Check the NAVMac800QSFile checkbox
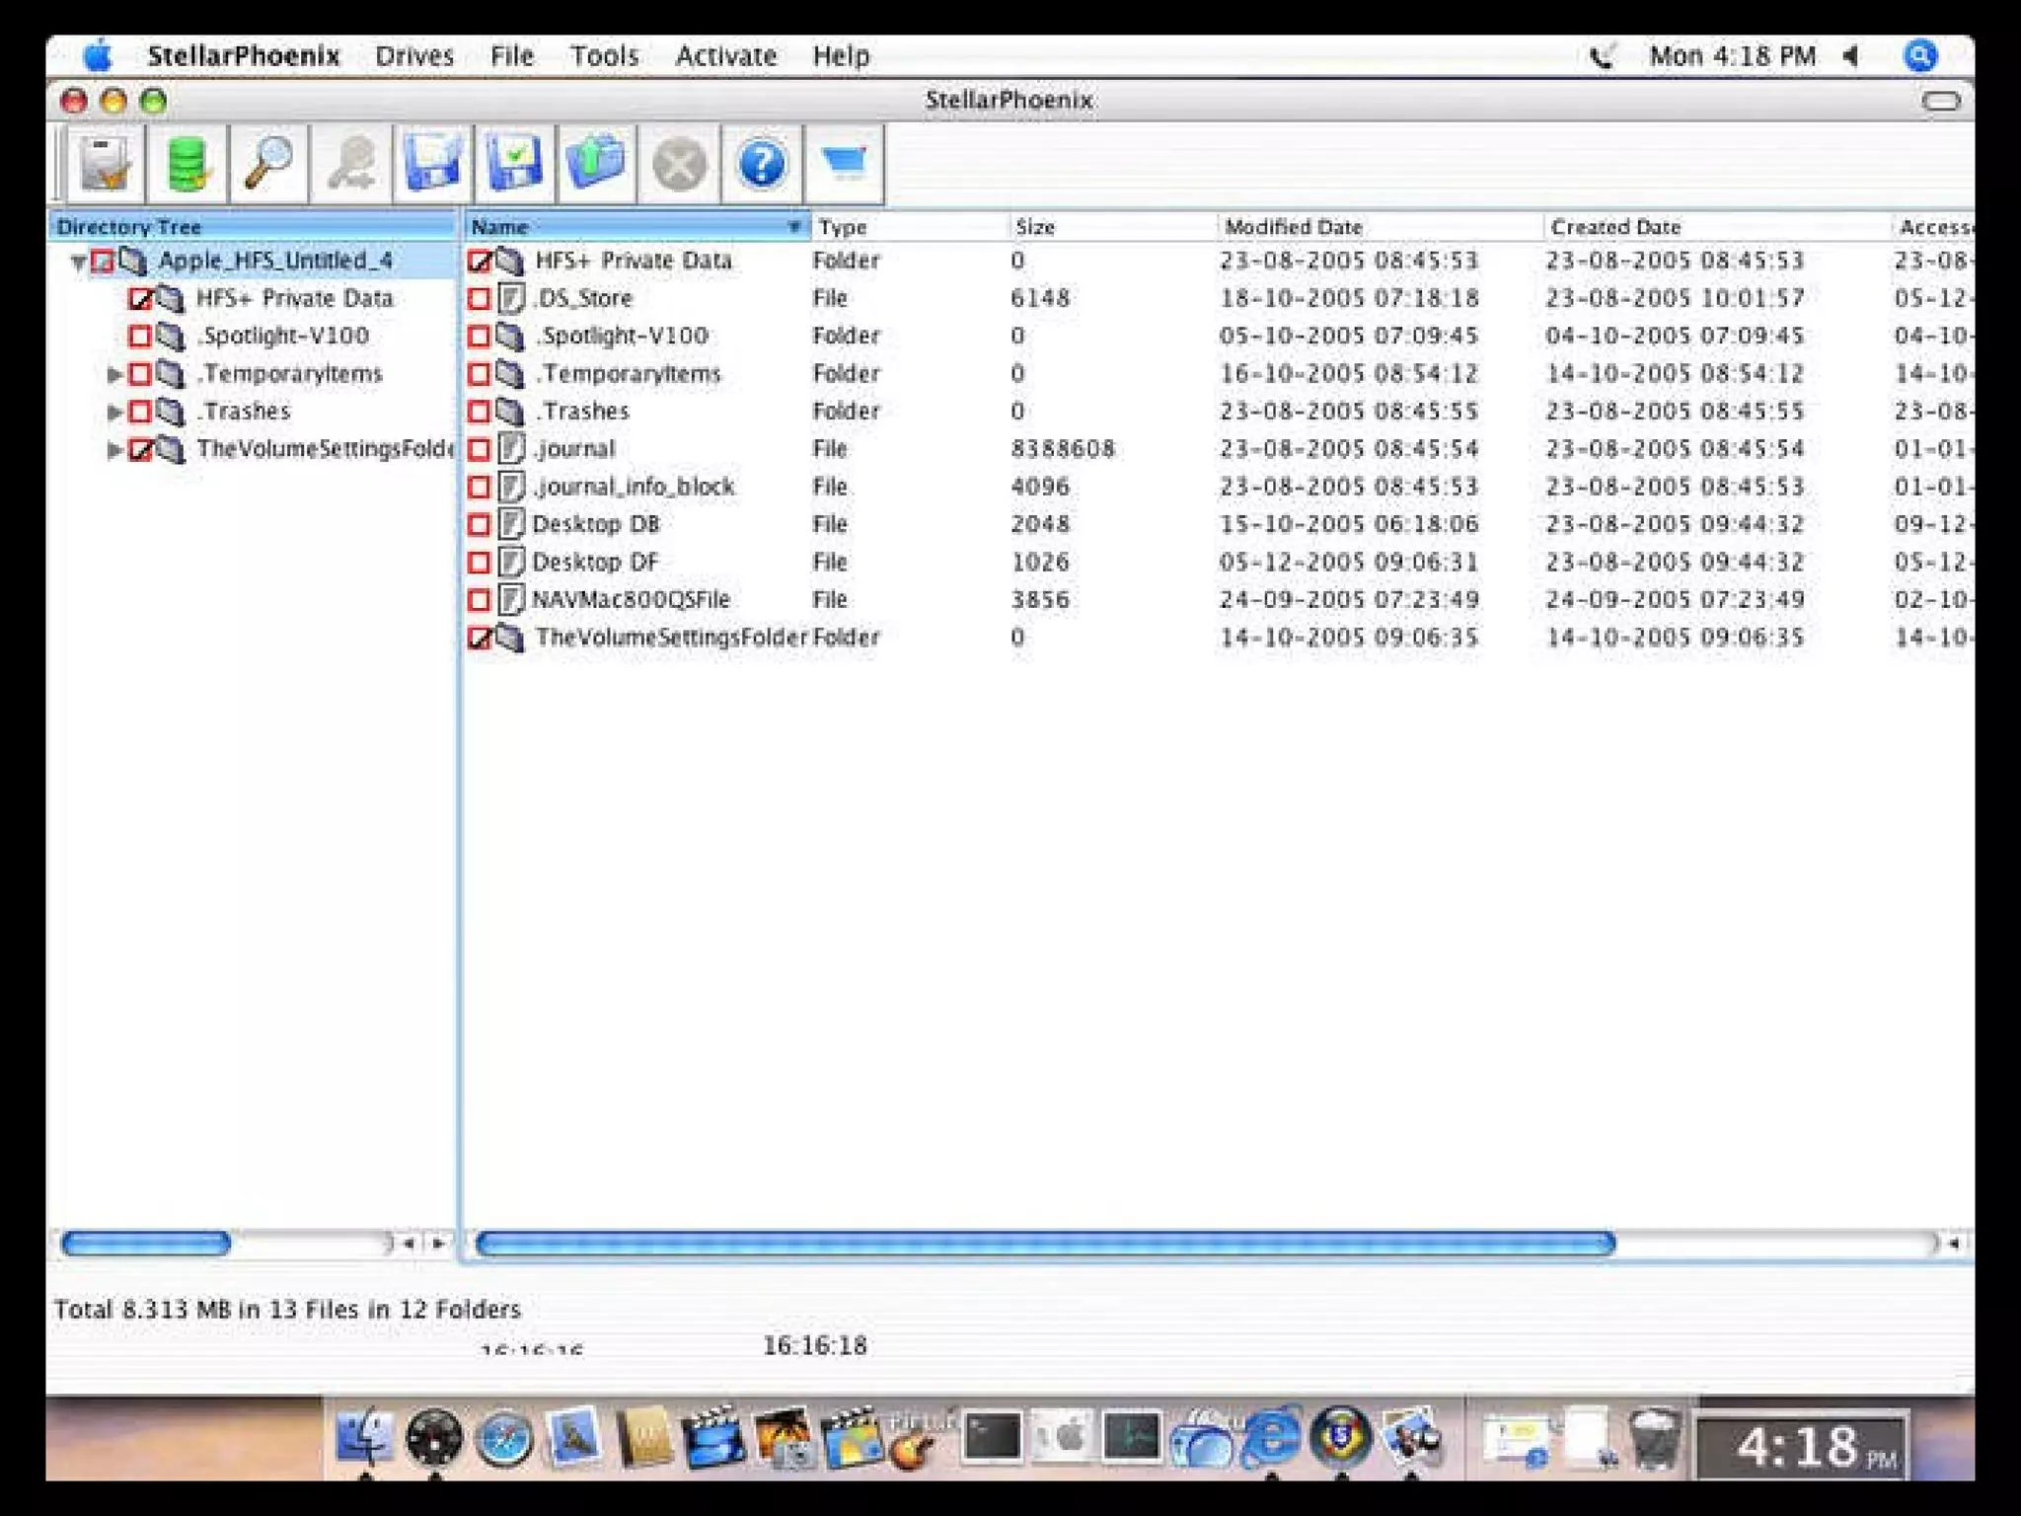This screenshot has width=2021, height=1516. [479, 600]
